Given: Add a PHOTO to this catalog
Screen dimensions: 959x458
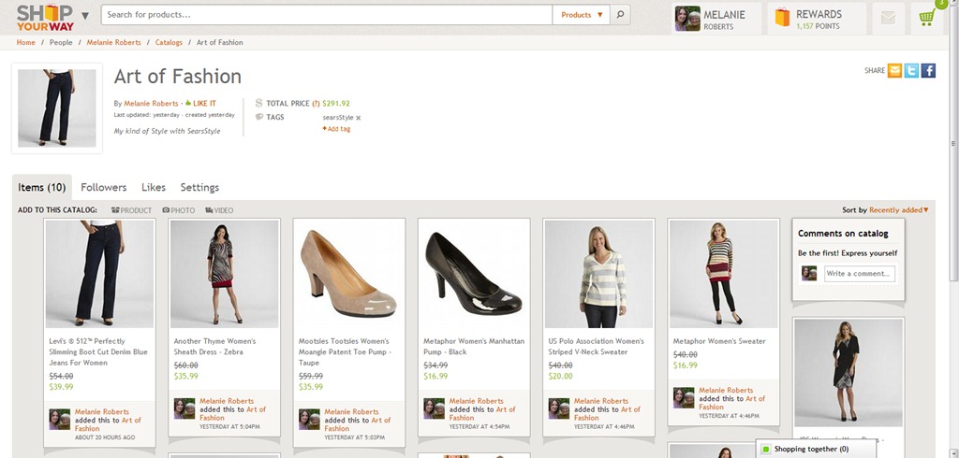Looking at the screenshot, I should click(x=179, y=210).
